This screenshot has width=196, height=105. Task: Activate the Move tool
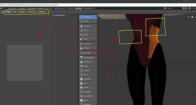point(88,30)
